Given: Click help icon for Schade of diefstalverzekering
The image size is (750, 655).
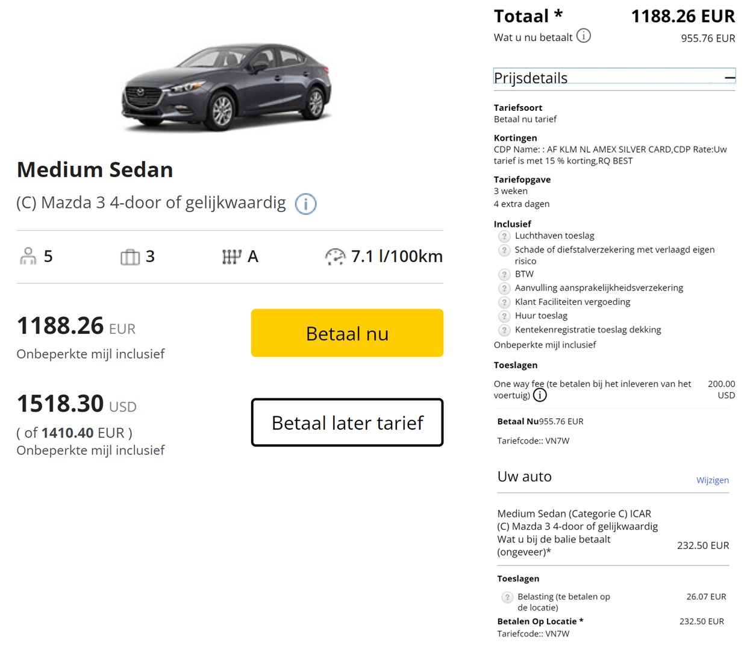Looking at the screenshot, I should [504, 250].
